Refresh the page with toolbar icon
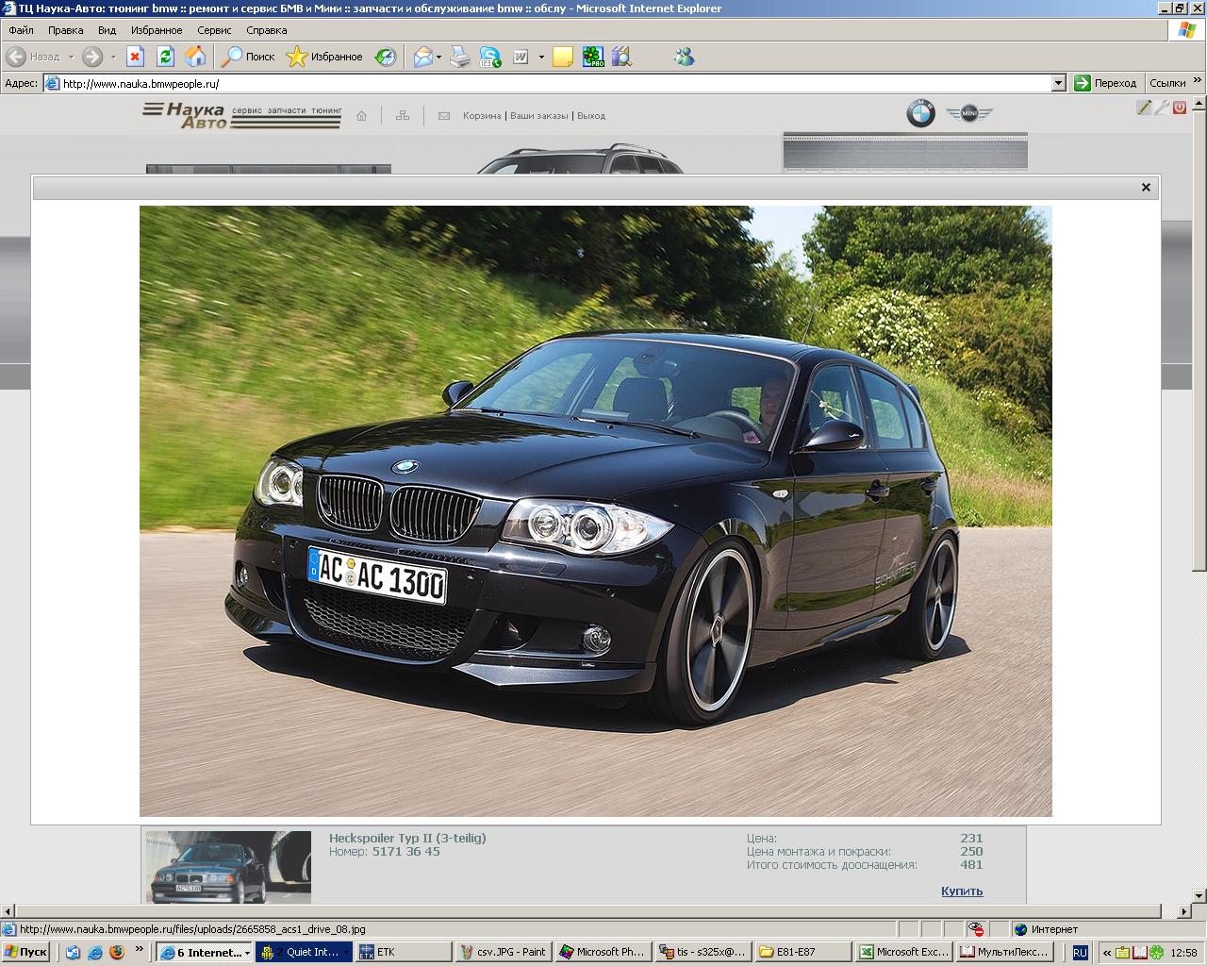1207x966 pixels. pyautogui.click(x=165, y=57)
